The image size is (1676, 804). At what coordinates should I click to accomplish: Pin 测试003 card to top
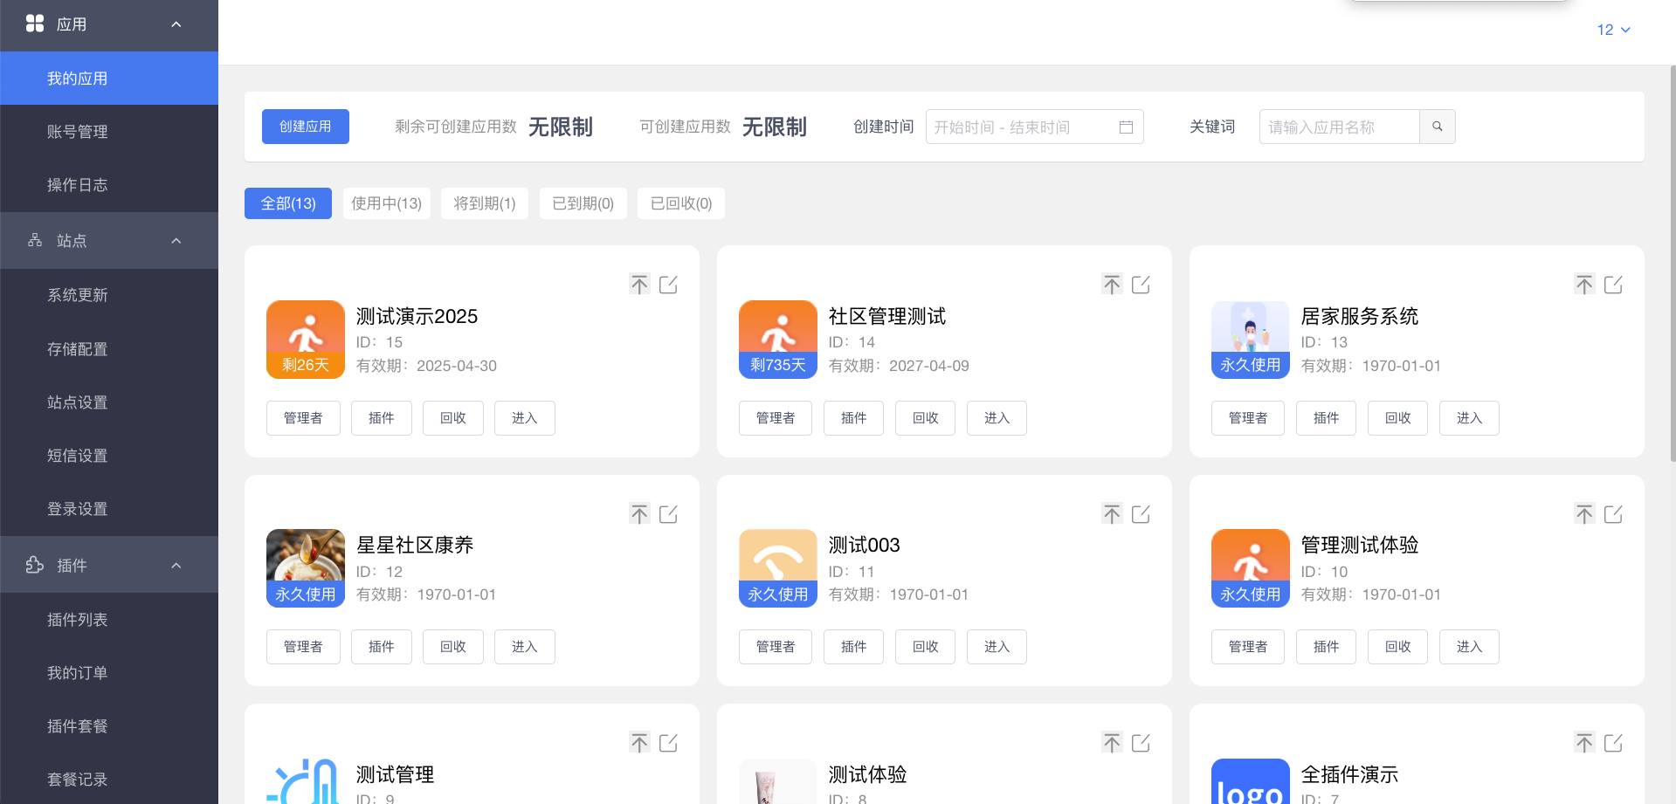tap(1112, 514)
